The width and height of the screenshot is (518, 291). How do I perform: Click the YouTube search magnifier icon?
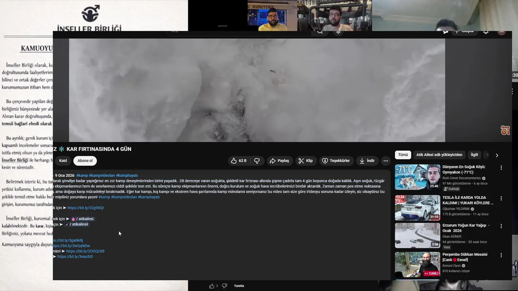click(320, 32)
